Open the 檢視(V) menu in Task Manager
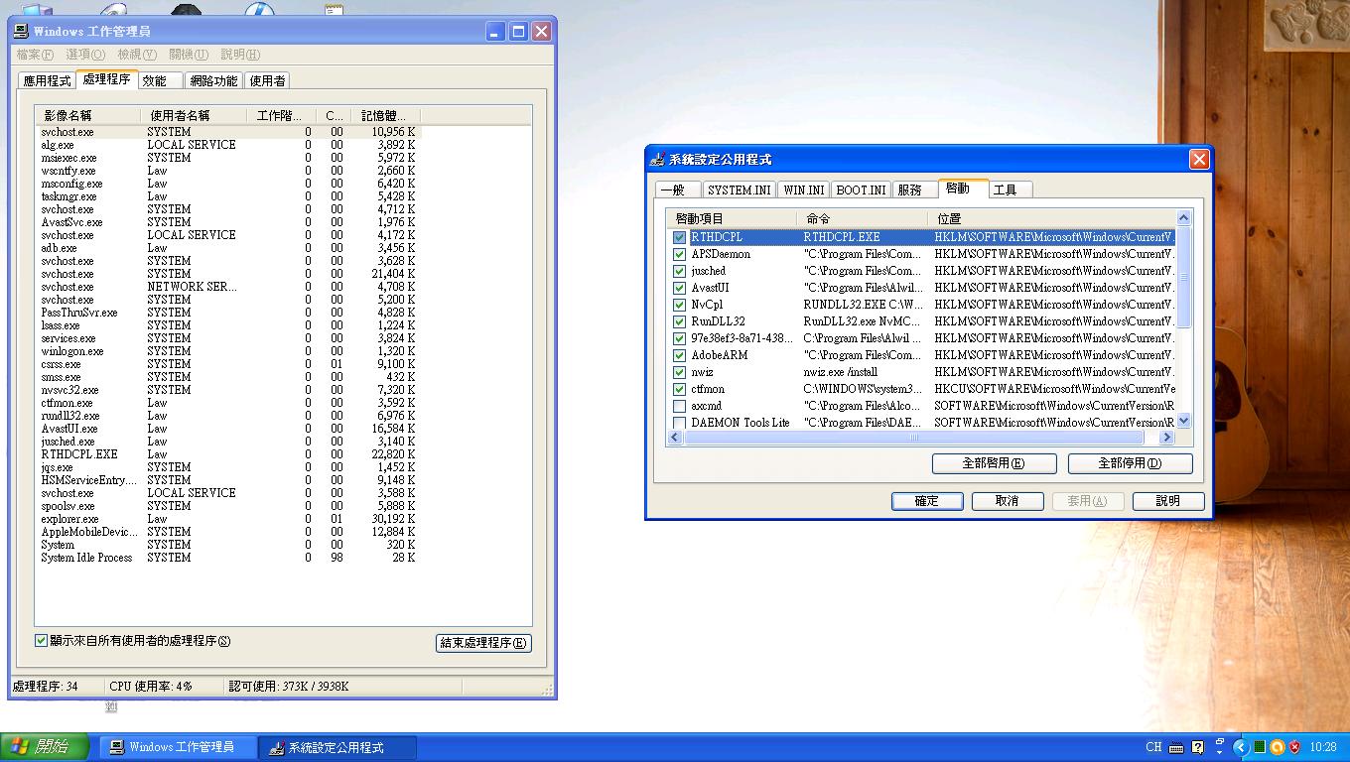This screenshot has width=1350, height=762. (x=137, y=55)
